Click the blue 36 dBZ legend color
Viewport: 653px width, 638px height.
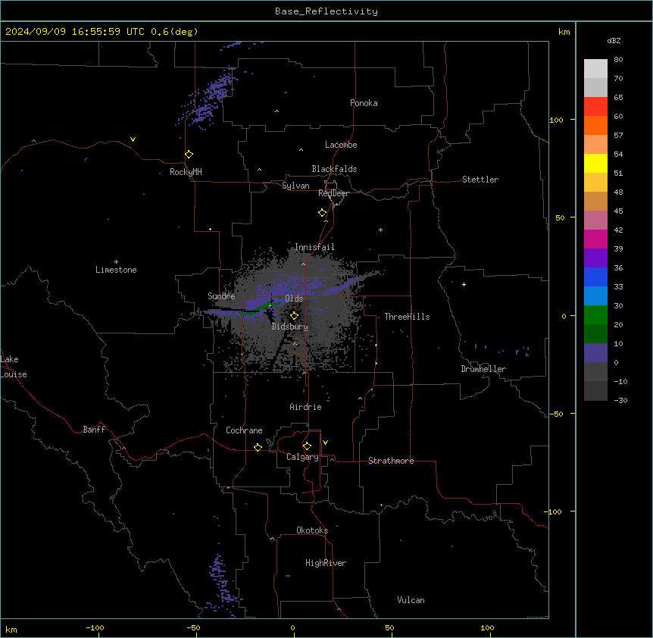coord(595,277)
